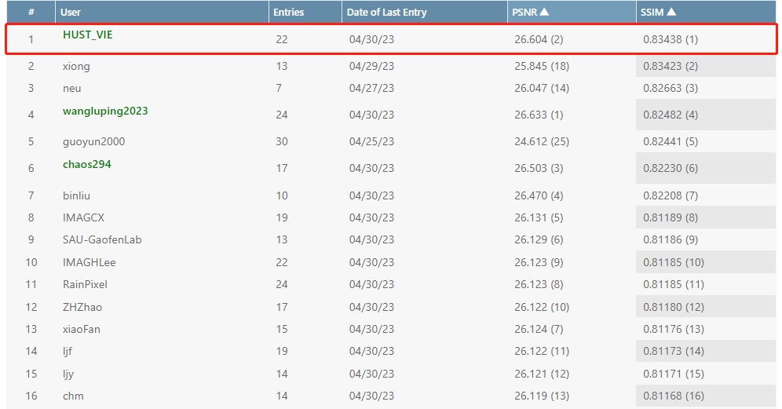Click the PSNR sort arrow icon

[544, 12]
